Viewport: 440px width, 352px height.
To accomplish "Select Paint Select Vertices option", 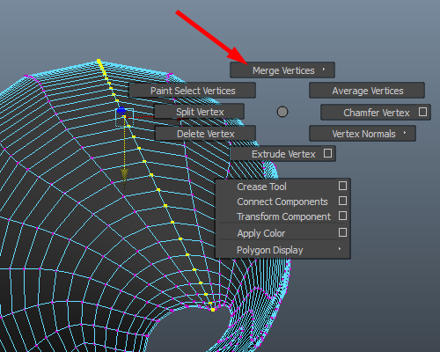I will click(x=193, y=91).
